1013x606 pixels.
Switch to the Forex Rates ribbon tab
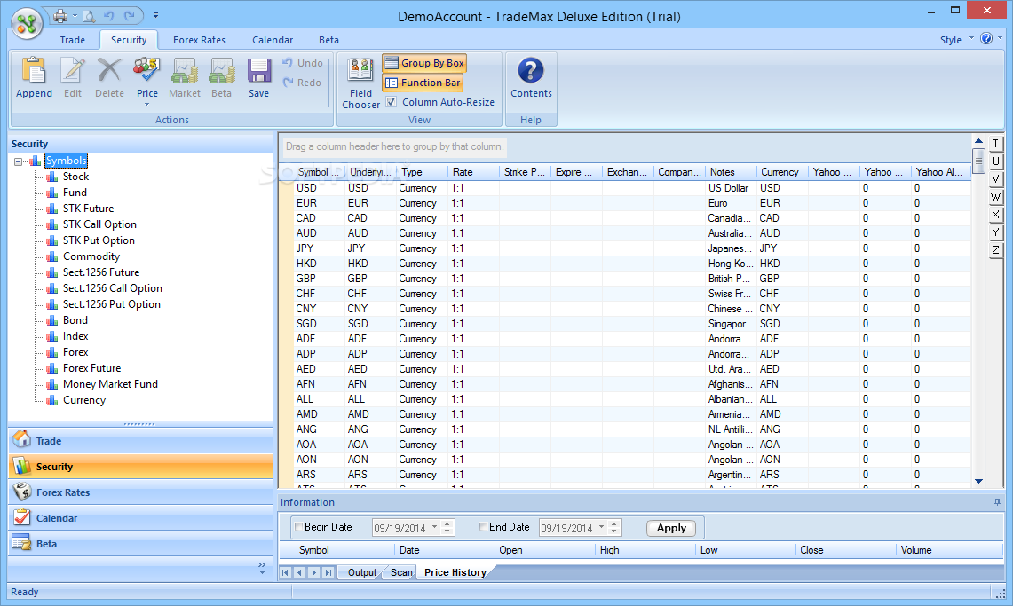pos(199,40)
